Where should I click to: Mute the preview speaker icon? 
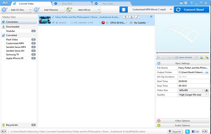tap(176, 58)
